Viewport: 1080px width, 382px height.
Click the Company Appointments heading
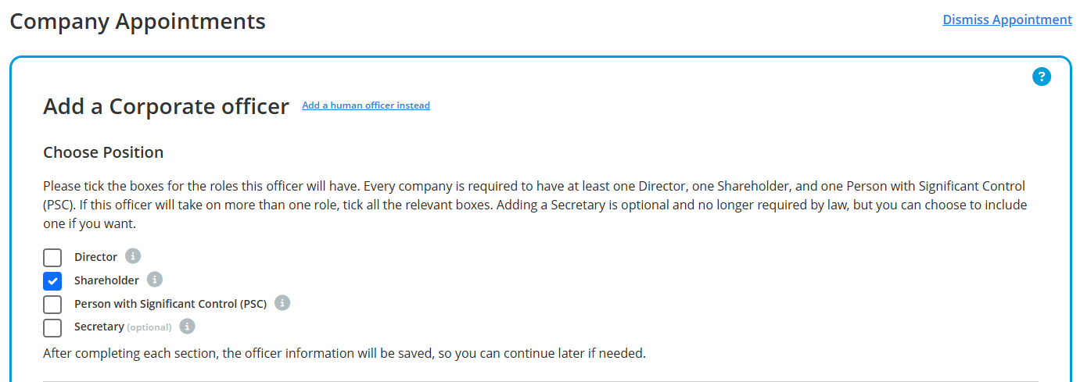point(138,21)
